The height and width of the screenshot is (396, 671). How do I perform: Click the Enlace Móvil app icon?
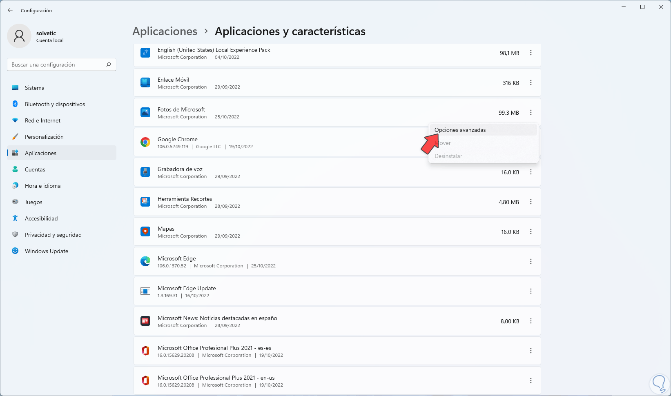click(x=145, y=82)
